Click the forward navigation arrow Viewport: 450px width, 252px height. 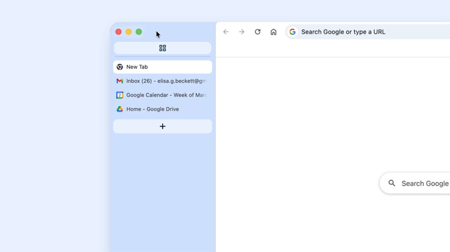tap(242, 32)
